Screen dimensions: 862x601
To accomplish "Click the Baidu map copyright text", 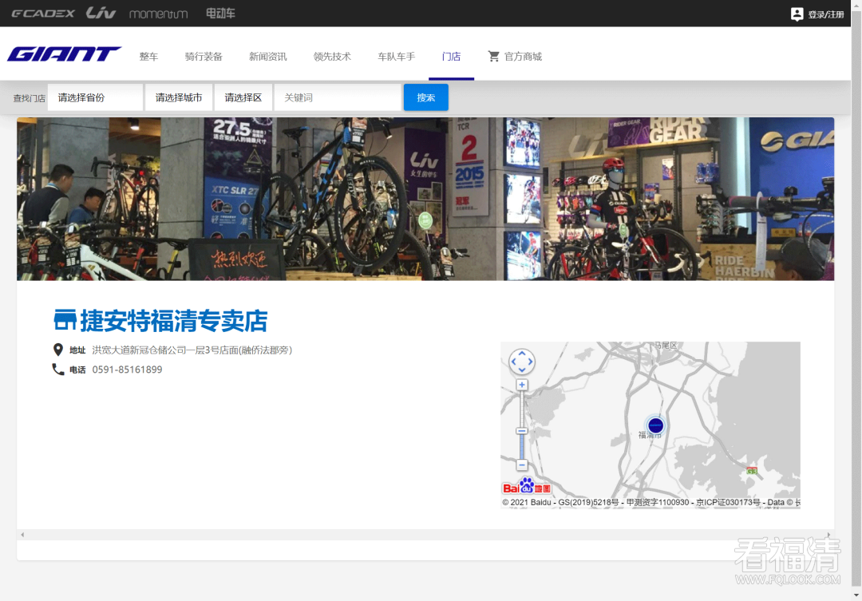I will click(x=651, y=502).
